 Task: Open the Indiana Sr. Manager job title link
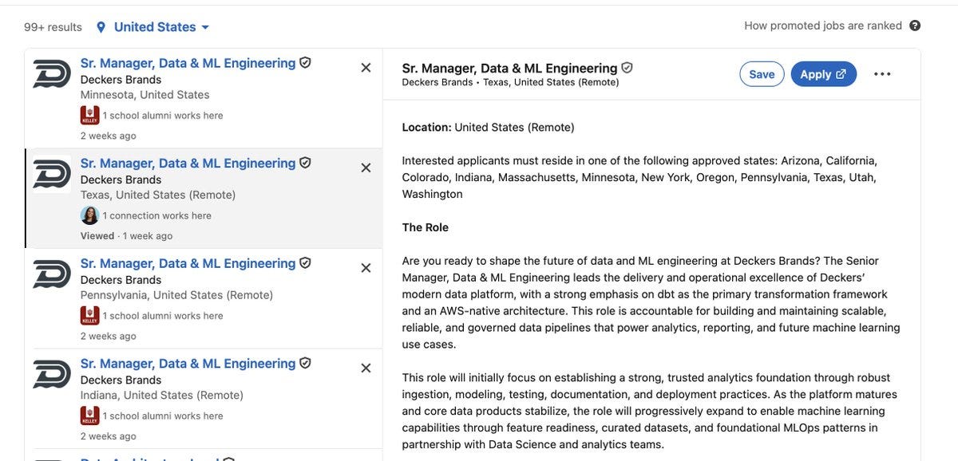(188, 364)
